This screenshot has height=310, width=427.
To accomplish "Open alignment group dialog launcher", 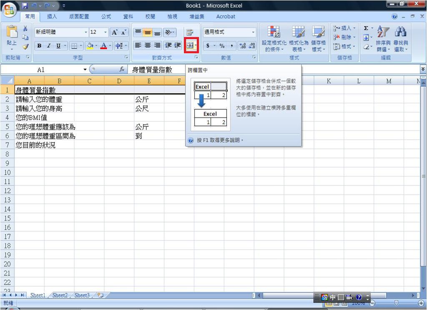I will (x=196, y=57).
